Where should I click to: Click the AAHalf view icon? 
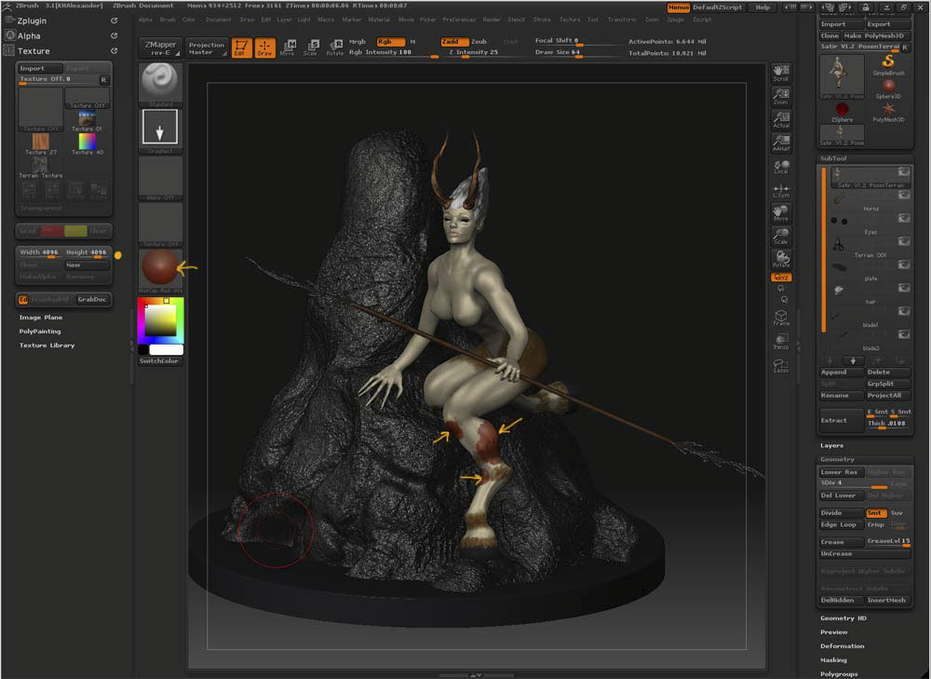coord(781,143)
